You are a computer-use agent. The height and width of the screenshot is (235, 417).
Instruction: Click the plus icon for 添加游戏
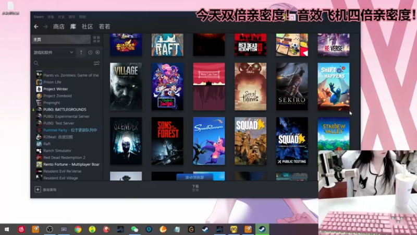[38, 190]
